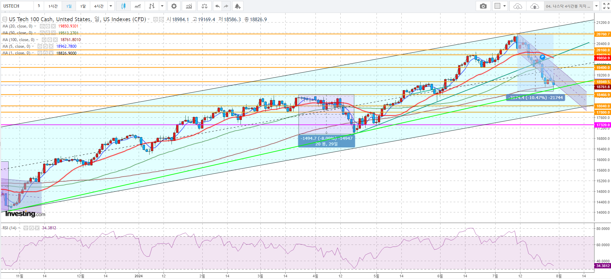Viewport: 611px width, 279px height.
Task: Click the compare symbols scales icon
Action: coord(204,6)
